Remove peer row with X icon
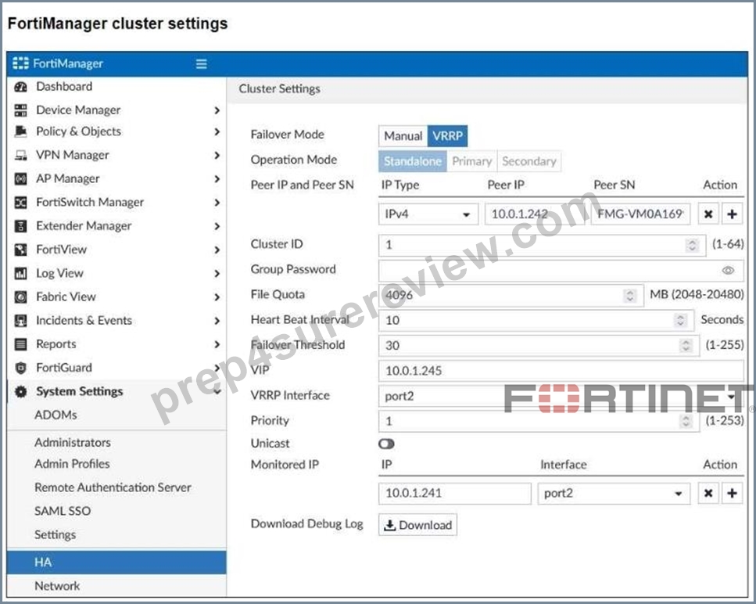The width and height of the screenshot is (756, 604). pos(708,214)
